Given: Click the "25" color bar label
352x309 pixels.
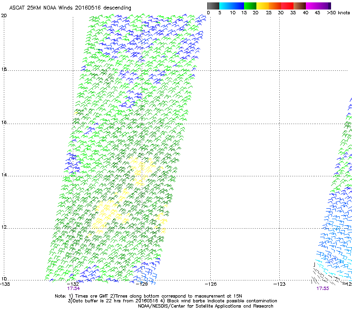Looking at the screenshot, I should point(269,13).
